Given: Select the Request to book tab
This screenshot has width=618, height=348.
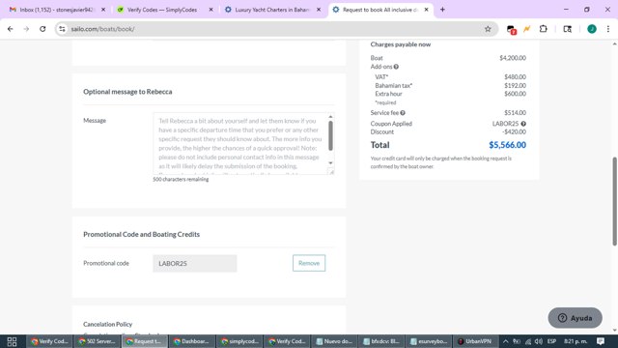Looking at the screenshot, I should (x=380, y=10).
